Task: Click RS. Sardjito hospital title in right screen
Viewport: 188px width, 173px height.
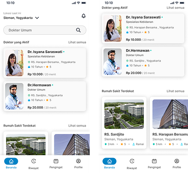Action: point(114,134)
